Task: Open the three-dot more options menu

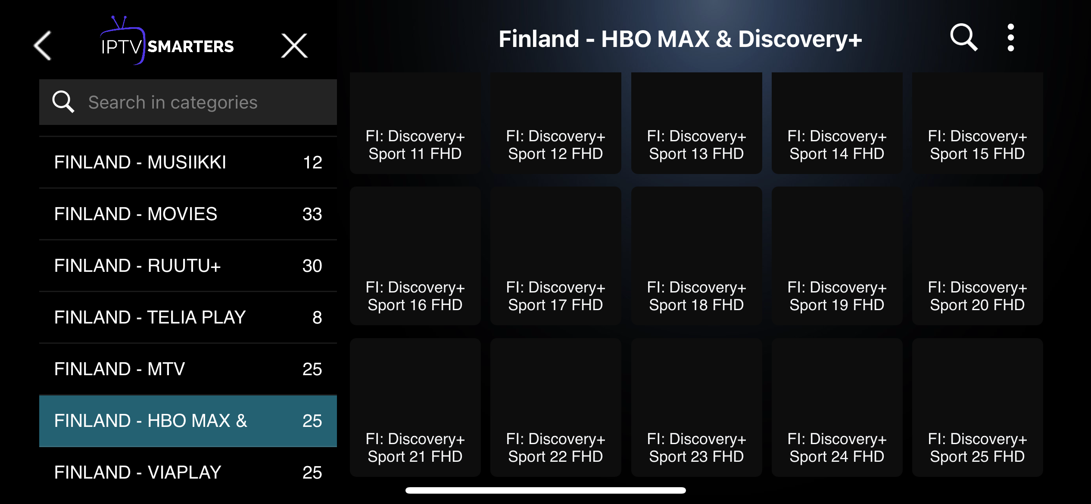Action: pyautogui.click(x=1010, y=38)
